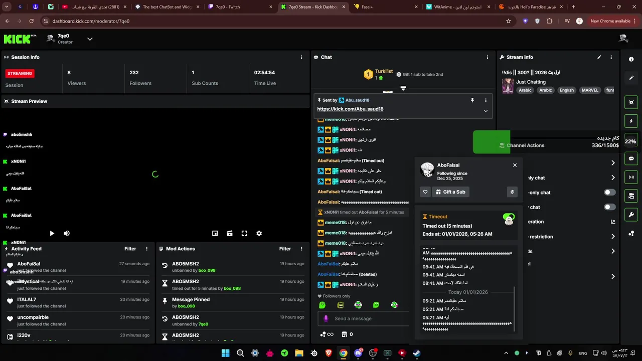Image resolution: width=642 pixels, height=361 pixels.
Task: Toggle the lower chat mode switch
Action: 609,207
